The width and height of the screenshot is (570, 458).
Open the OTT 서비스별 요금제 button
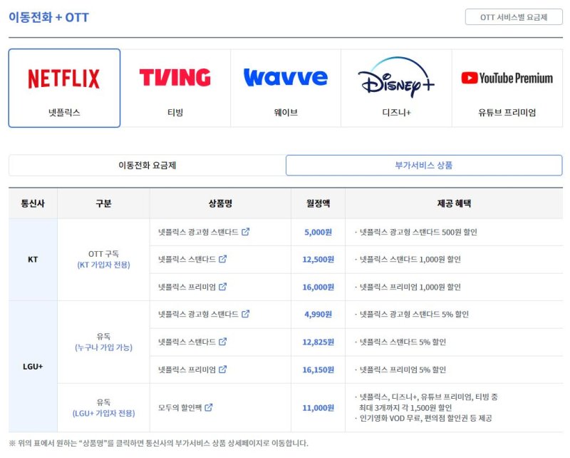(x=513, y=17)
